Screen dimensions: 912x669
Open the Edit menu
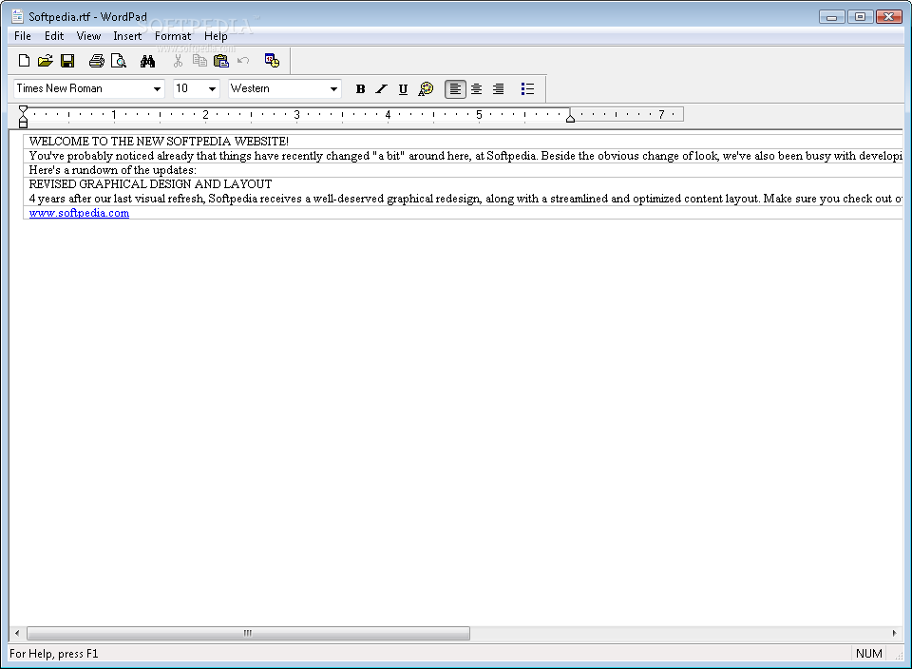[54, 36]
